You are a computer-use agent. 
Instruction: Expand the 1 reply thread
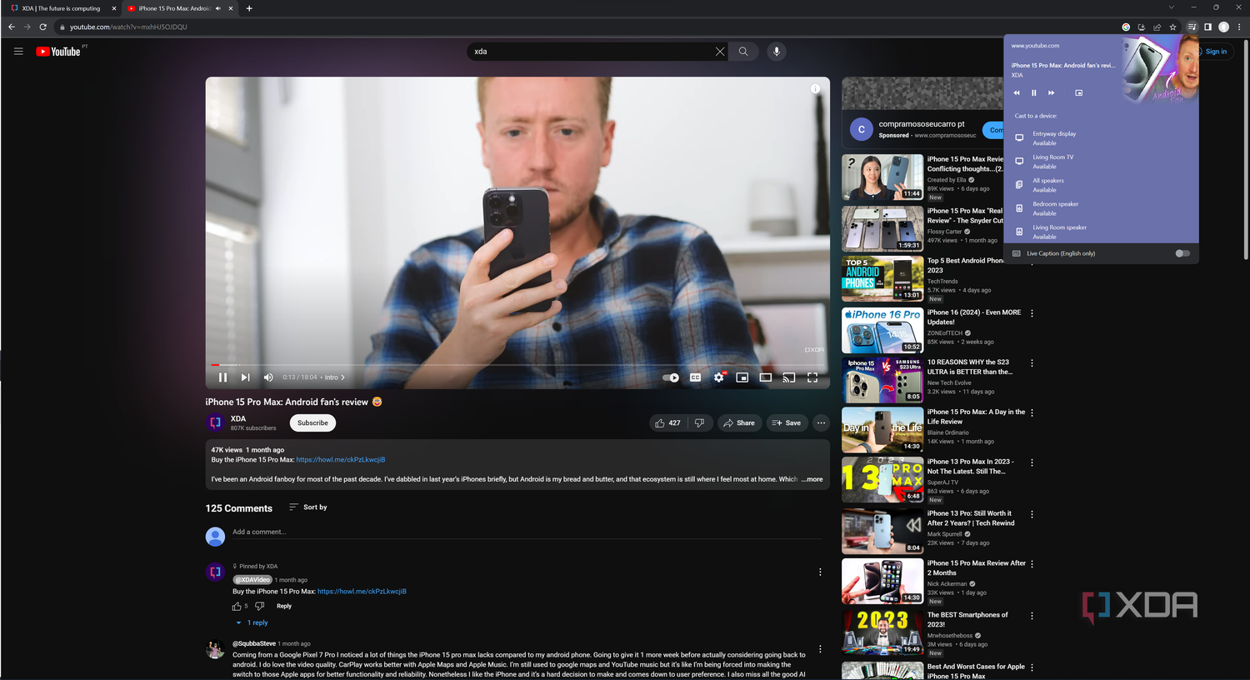[x=252, y=623]
